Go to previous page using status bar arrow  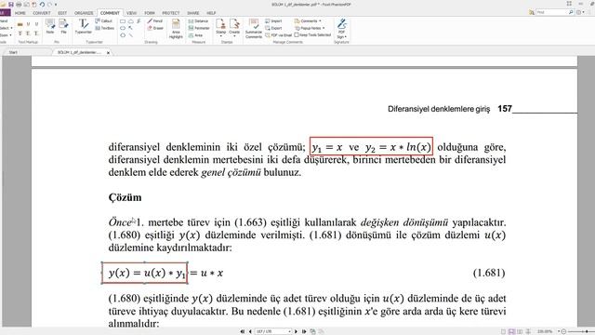pyautogui.click(x=250, y=331)
